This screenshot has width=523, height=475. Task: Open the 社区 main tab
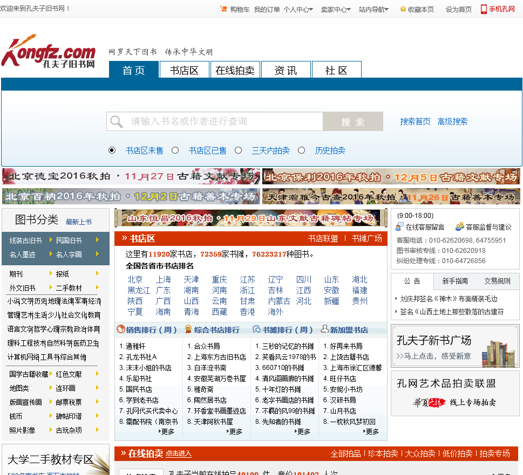[337, 70]
